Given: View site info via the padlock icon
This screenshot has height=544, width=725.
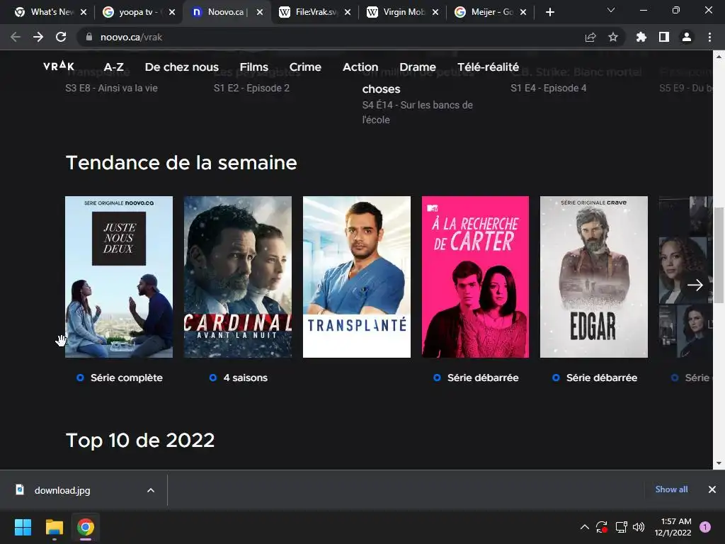Looking at the screenshot, I should (x=89, y=37).
